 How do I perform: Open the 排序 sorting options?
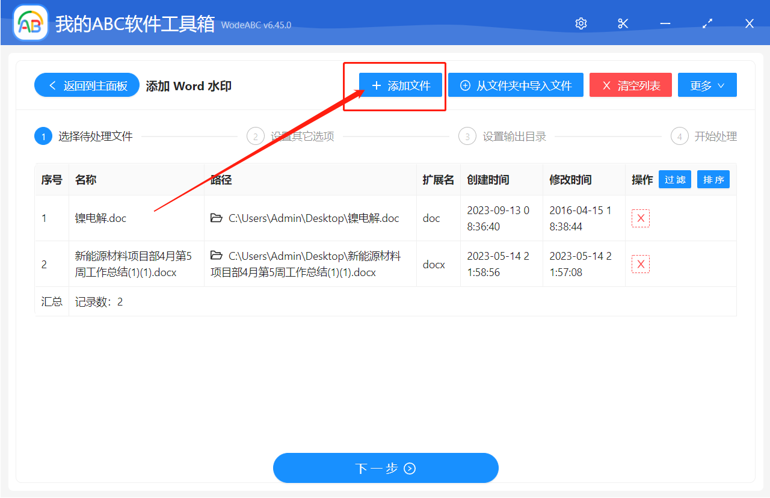coord(713,179)
